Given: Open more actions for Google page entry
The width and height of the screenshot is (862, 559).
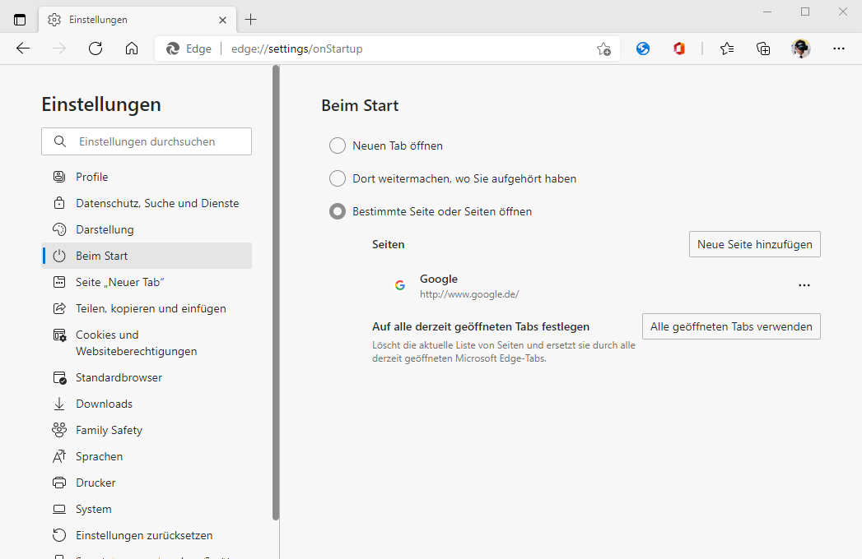Looking at the screenshot, I should click(x=804, y=285).
